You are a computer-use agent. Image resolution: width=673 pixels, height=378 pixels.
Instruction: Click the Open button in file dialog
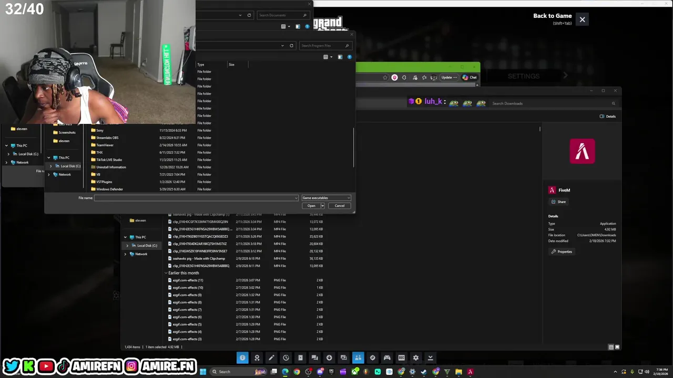311,206
